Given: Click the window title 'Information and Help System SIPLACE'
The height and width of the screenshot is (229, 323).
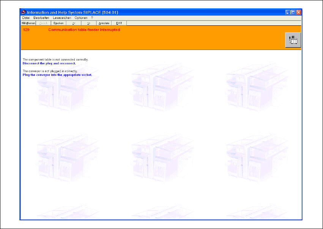Looking at the screenshot, I should pyautogui.click(x=72, y=12).
